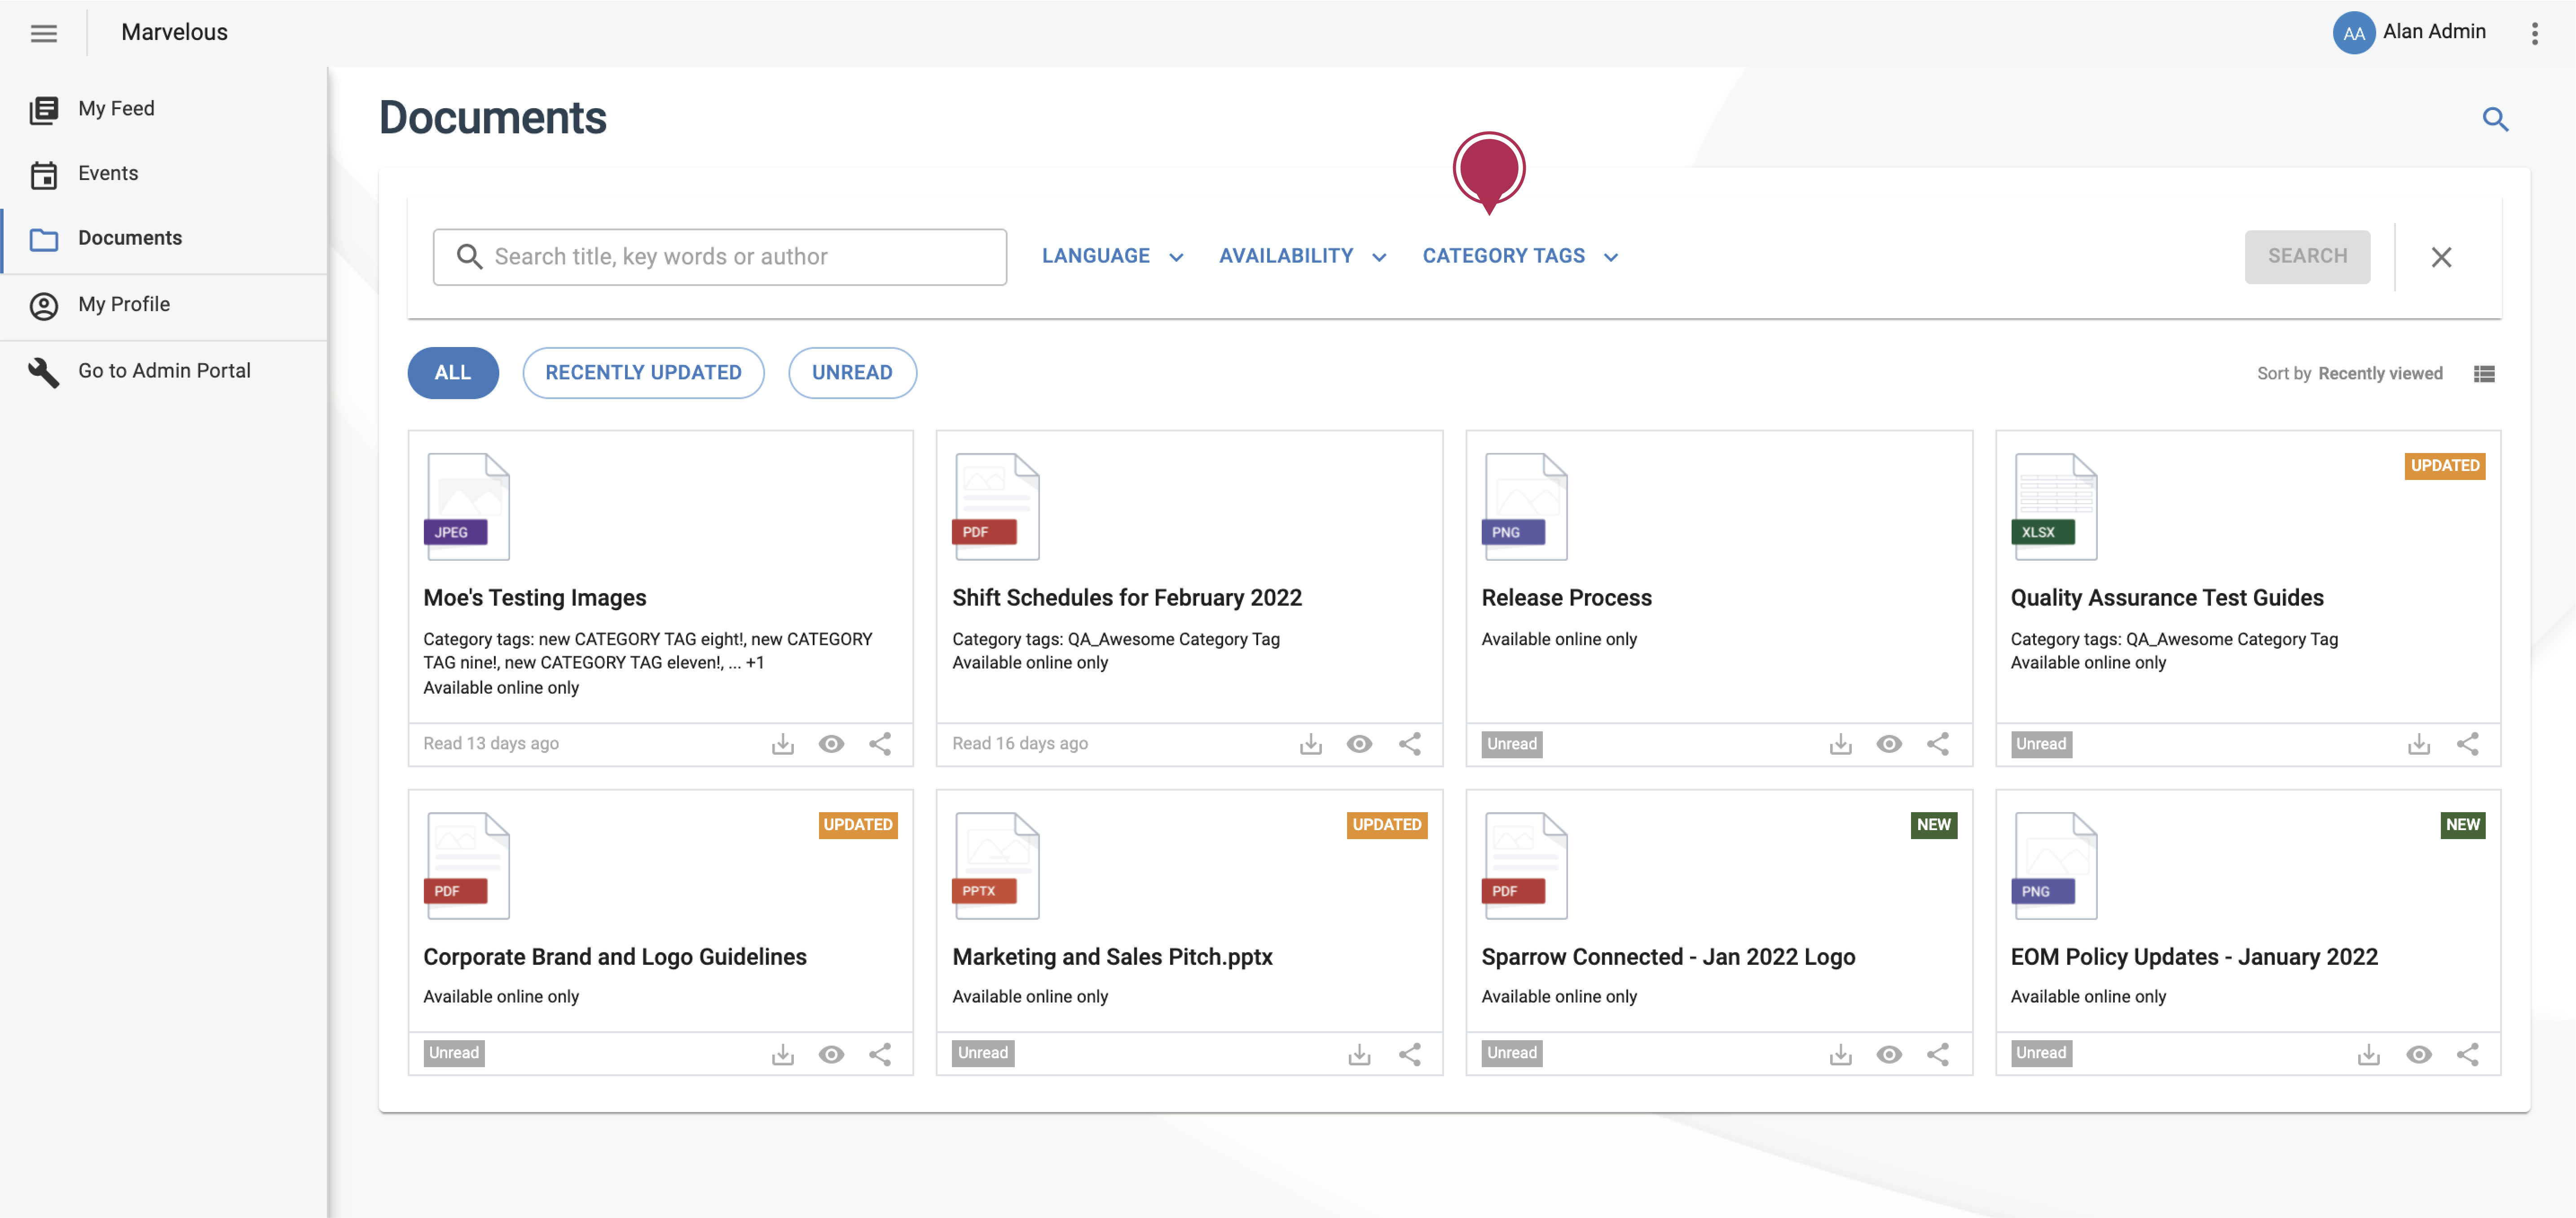The height and width of the screenshot is (1218, 2576).
Task: Open Shift Schedules for February 2022 title
Action: pos(1127,598)
